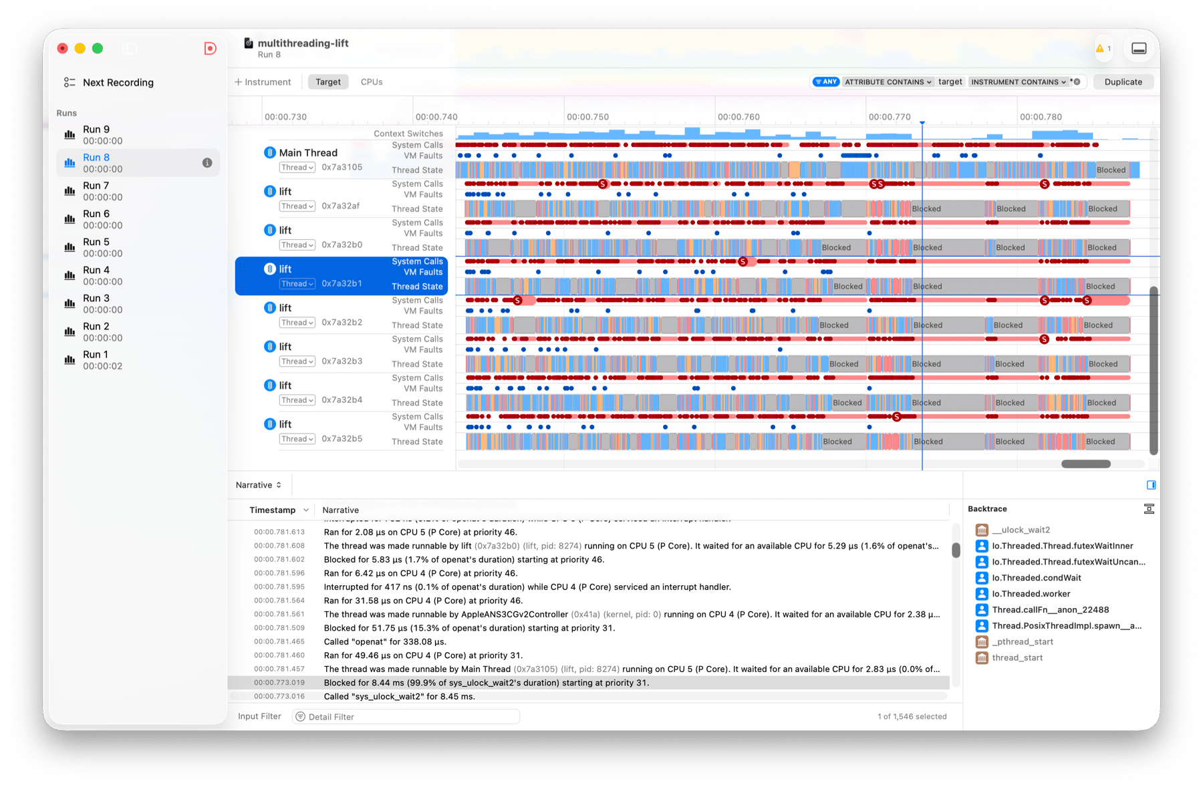Image resolution: width=1203 pixels, height=787 pixels.
Task: Click Thread.callFn__anon_22488 backtrace frame
Action: (1050, 610)
